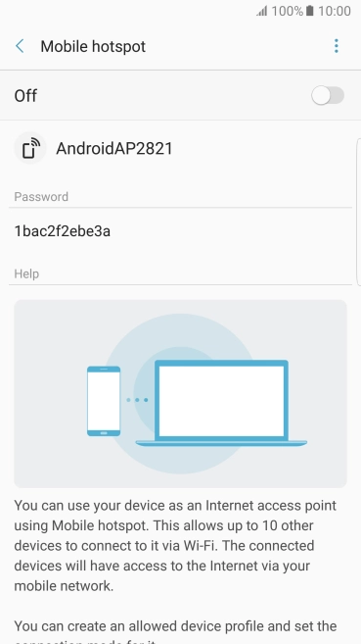
Task: Tap the laptop illustration in help image
Action: [x=221, y=403]
